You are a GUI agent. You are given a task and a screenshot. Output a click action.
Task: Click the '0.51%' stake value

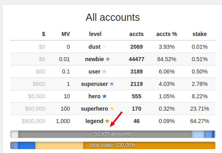[200, 59]
